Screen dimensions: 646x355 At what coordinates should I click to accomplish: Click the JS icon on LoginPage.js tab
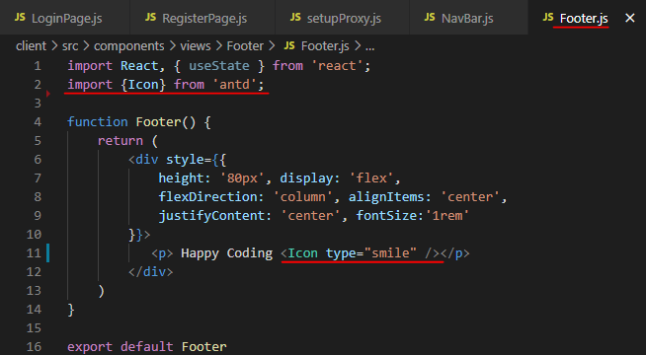pos(20,18)
